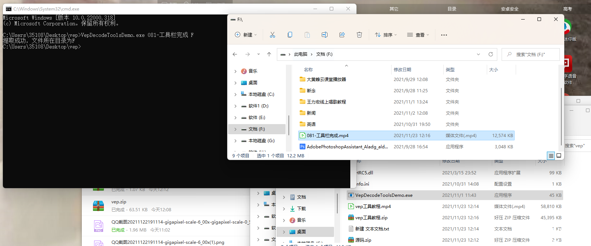Click the Paste clipboard icon in F:\ toolbar

coord(307,35)
